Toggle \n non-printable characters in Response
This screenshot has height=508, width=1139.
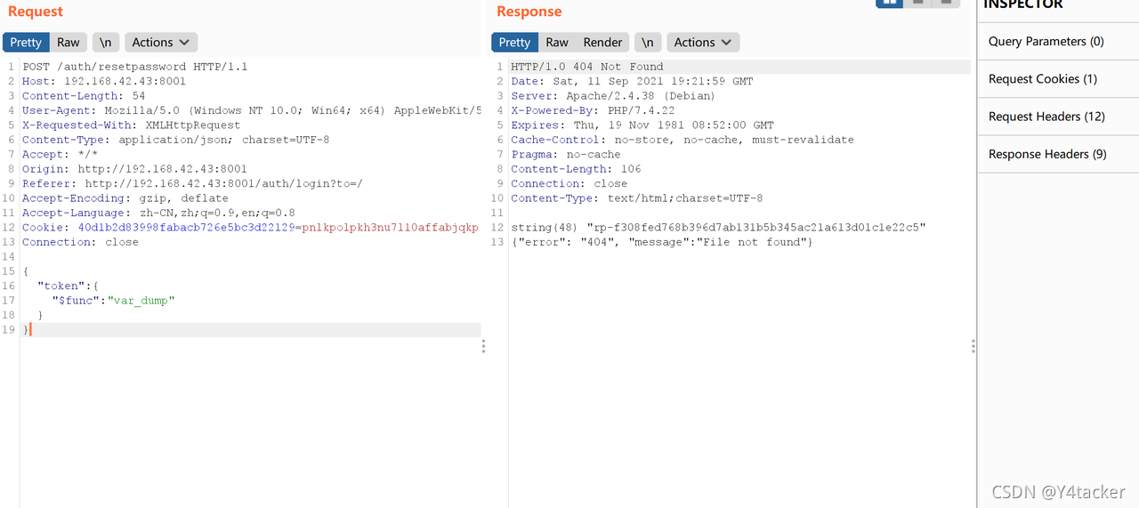tap(648, 42)
